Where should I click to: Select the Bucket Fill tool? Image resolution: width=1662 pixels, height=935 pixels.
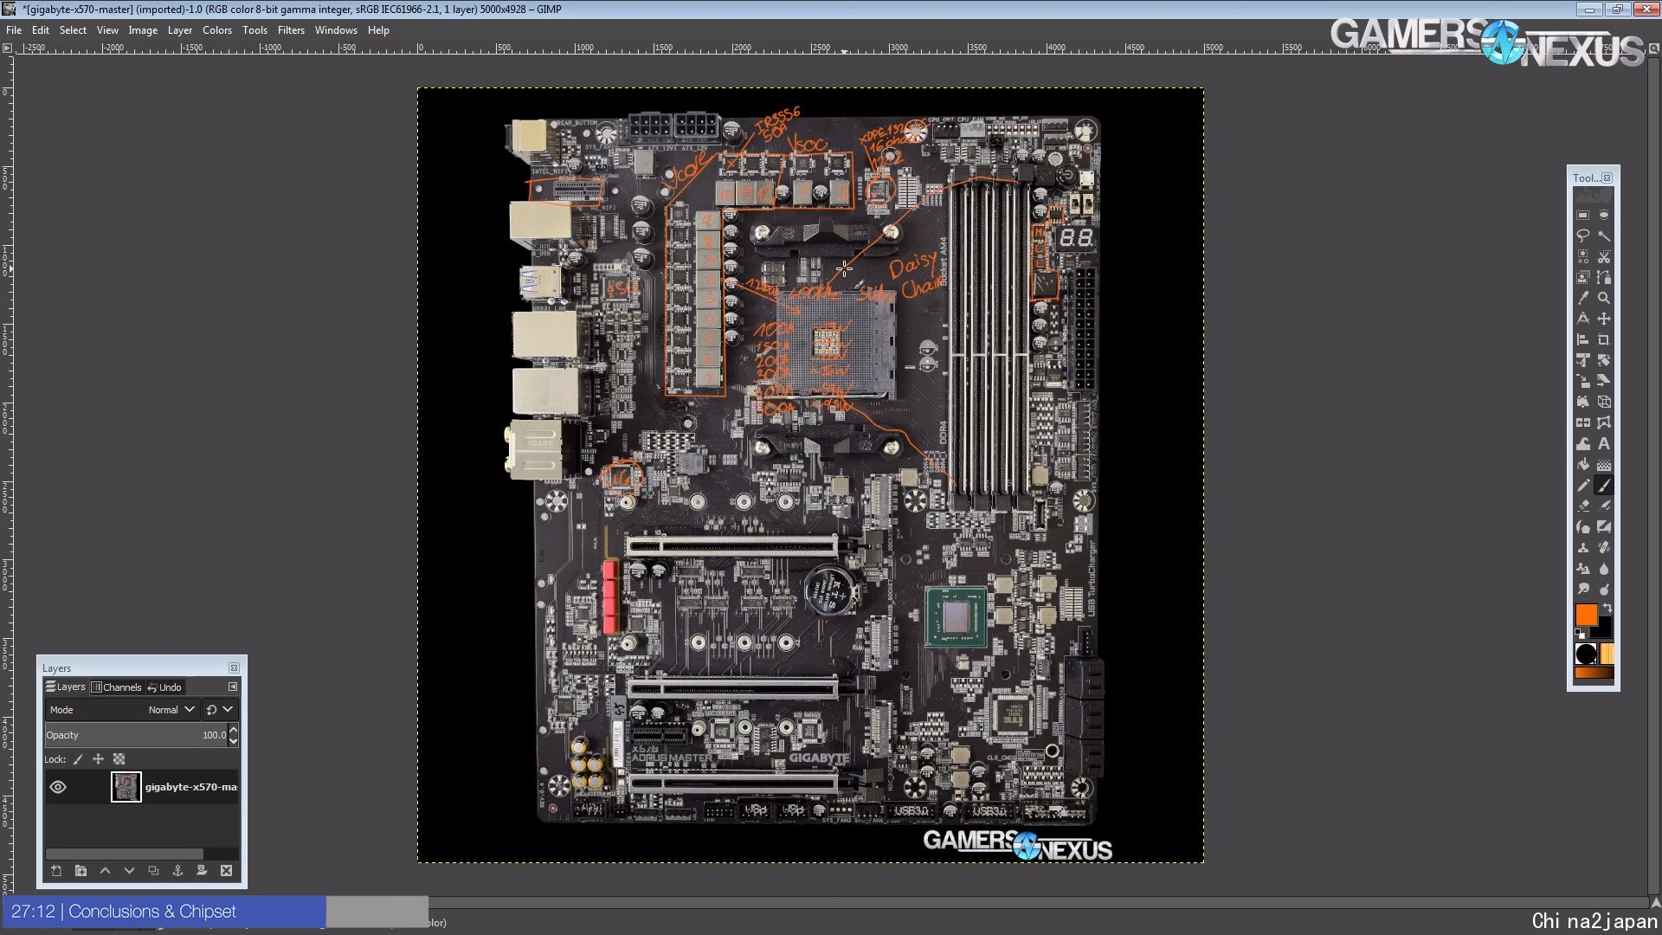[1583, 464]
